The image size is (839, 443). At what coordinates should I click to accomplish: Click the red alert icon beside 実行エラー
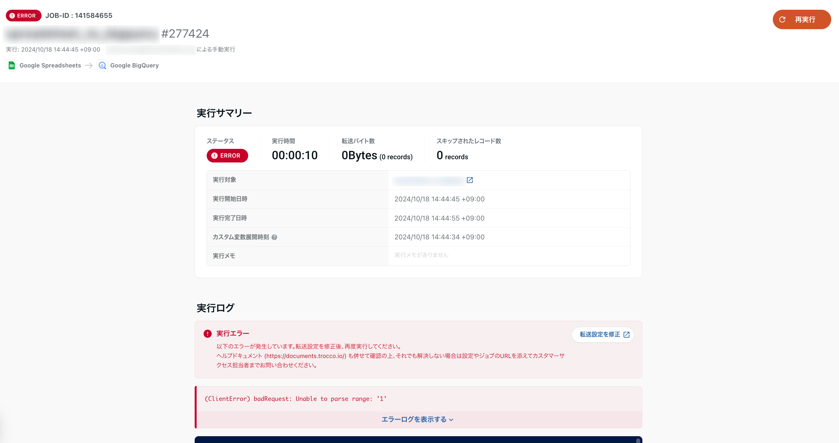point(207,334)
